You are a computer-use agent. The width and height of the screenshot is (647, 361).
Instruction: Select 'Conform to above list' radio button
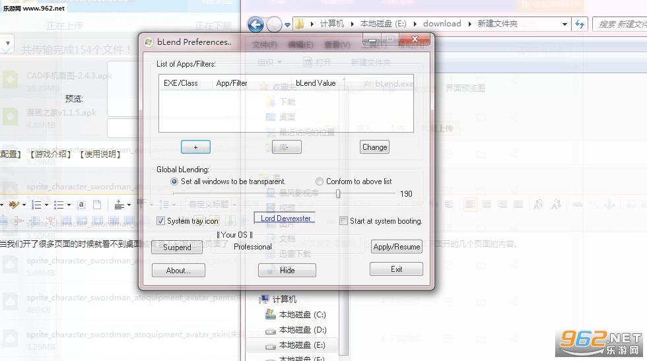pos(320,181)
